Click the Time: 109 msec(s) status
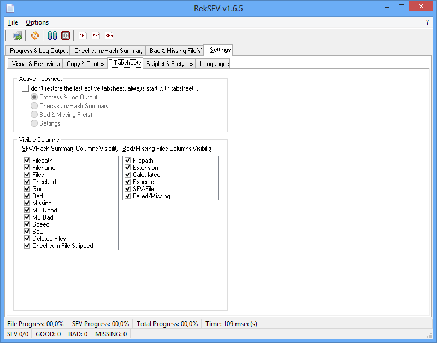This screenshot has height=343, width=437. (x=231, y=324)
